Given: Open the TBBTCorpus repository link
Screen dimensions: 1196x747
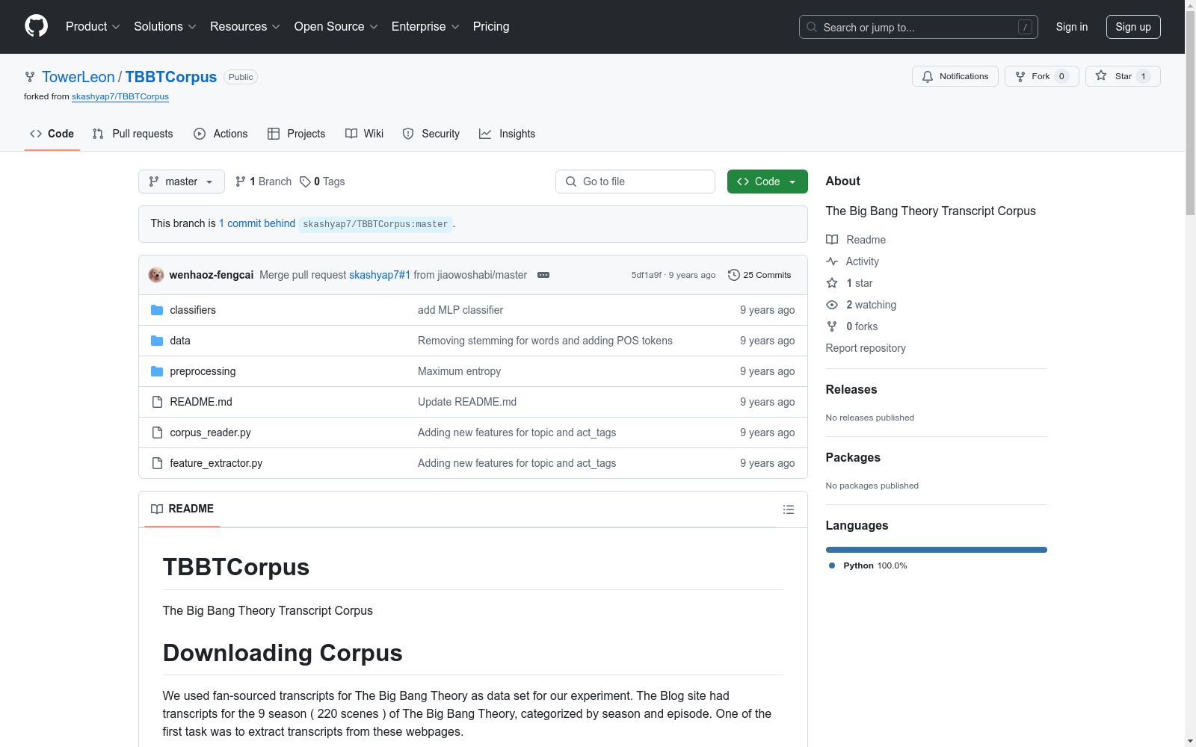Looking at the screenshot, I should click(x=171, y=77).
